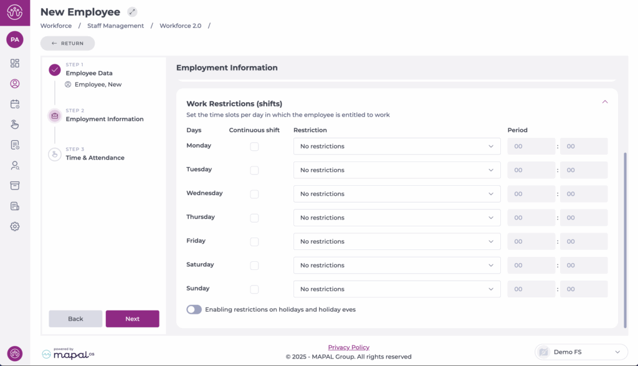This screenshot has width=638, height=366.
Task: Click the Next button
Action: [132, 319]
